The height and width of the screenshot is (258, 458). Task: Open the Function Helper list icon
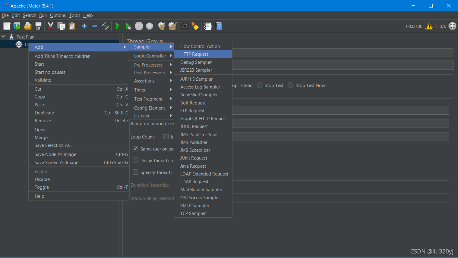208,26
